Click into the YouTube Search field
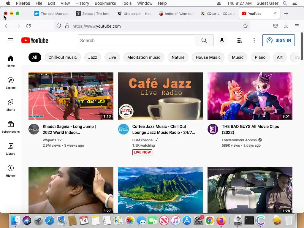Viewport: 304px width, 228px height. 137,40
